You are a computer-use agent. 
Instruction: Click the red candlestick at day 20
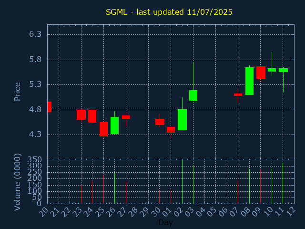tap(50, 107)
